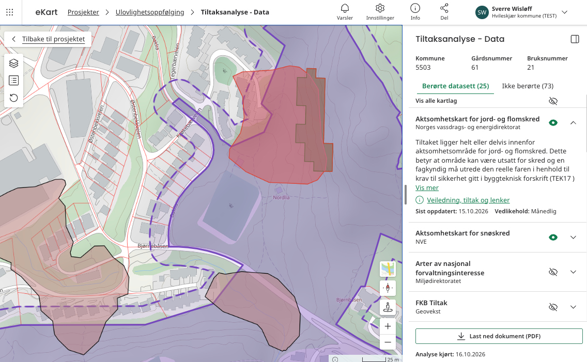
Task: Click the Tiltaksanalyse - Data breadcrumb title
Action: pos(235,12)
